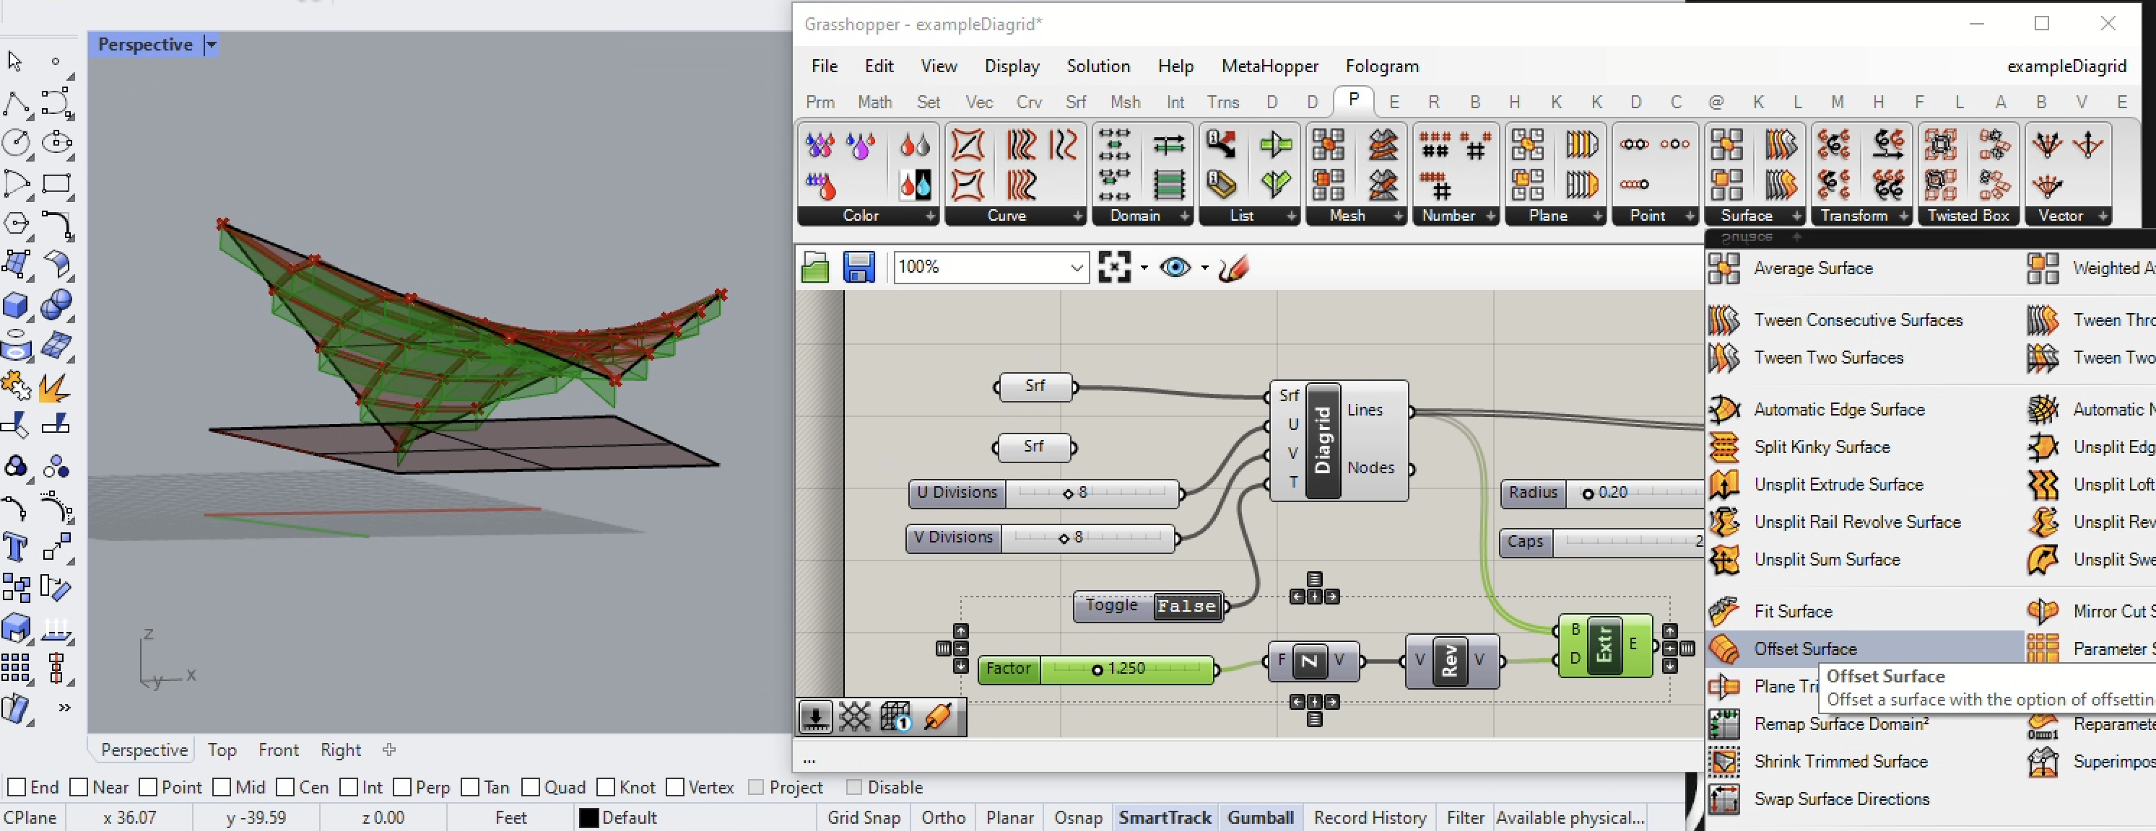Open the canvas zoom percentage dropdown
The height and width of the screenshot is (831, 2156).
1077,268
